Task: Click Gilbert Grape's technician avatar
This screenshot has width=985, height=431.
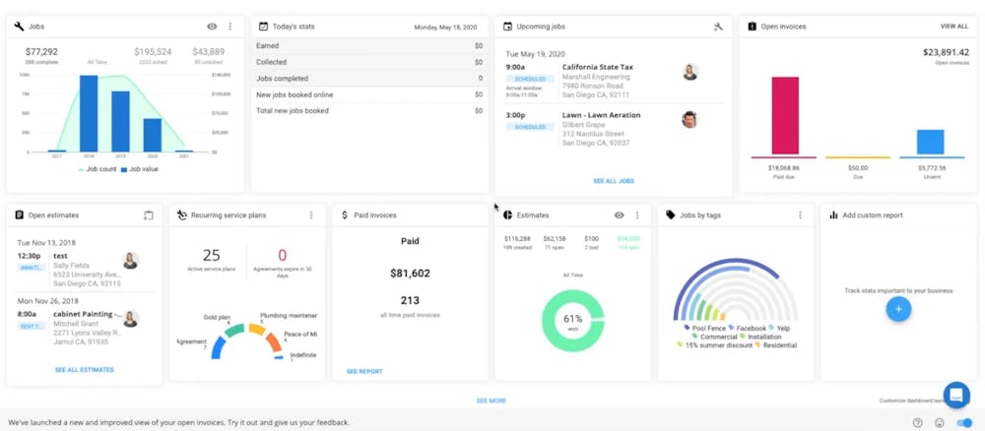Action: (689, 119)
